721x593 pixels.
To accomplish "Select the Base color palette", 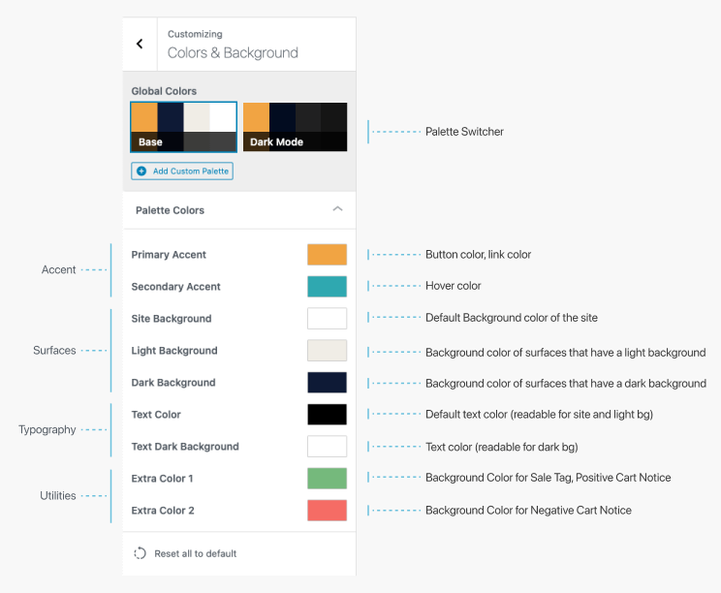I will coord(183,128).
